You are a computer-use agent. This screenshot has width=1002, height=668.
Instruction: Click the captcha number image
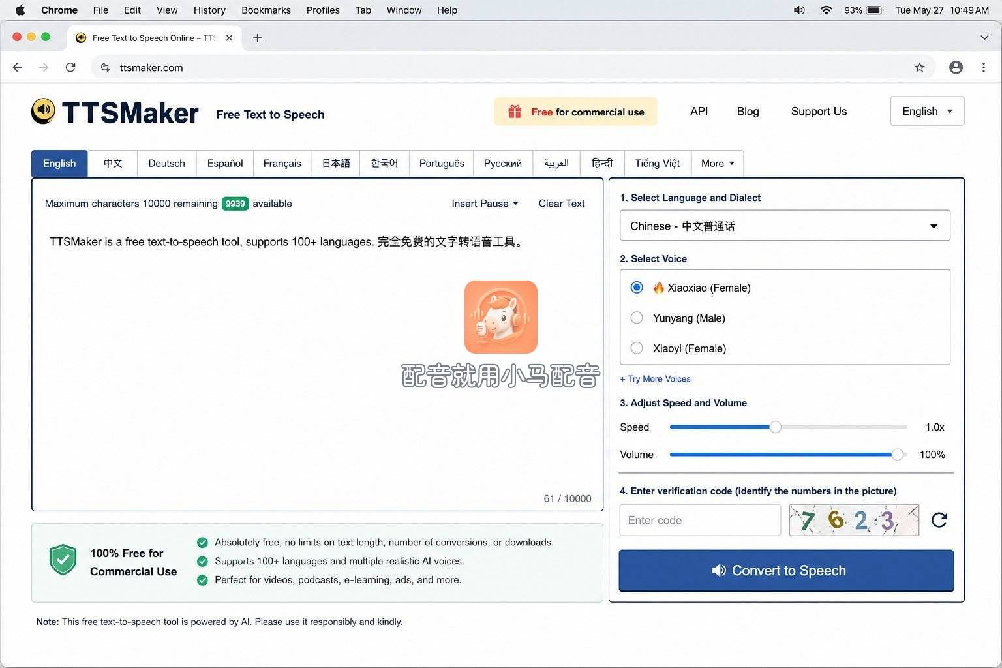pos(854,520)
